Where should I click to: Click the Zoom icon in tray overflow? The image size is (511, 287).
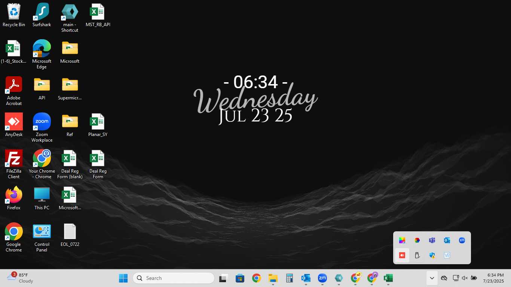click(462, 240)
